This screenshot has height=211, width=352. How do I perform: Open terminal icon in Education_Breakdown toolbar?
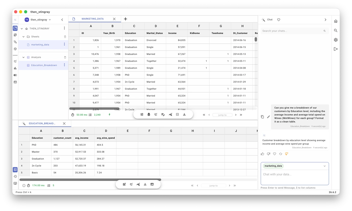pos(152,184)
